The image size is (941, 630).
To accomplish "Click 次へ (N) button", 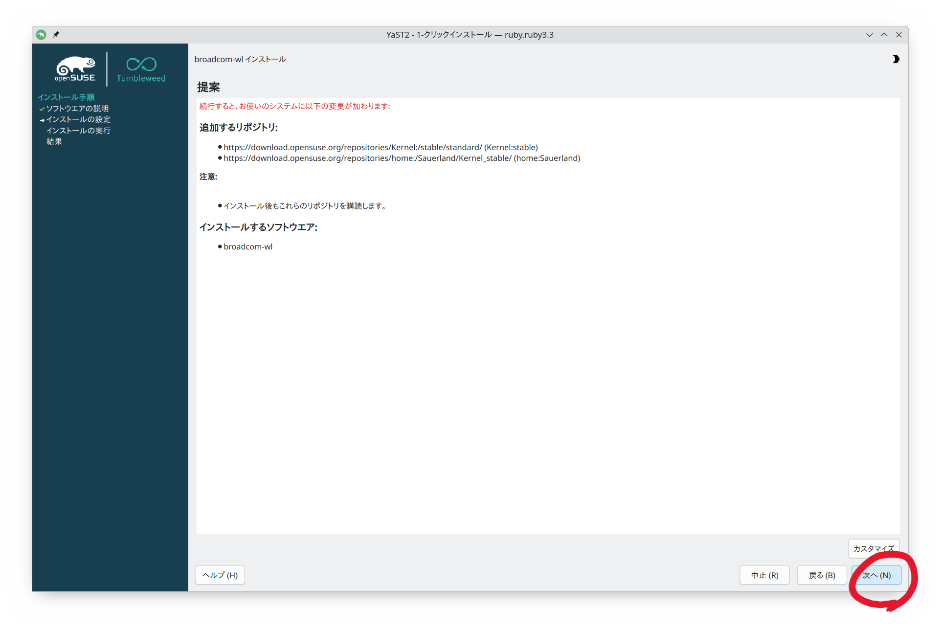I will tap(876, 575).
